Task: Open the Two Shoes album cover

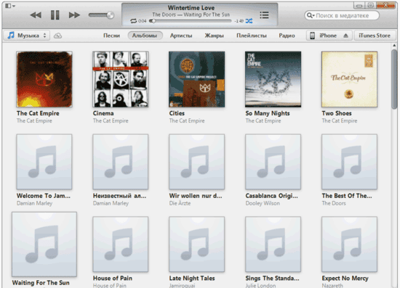Action: [349, 79]
